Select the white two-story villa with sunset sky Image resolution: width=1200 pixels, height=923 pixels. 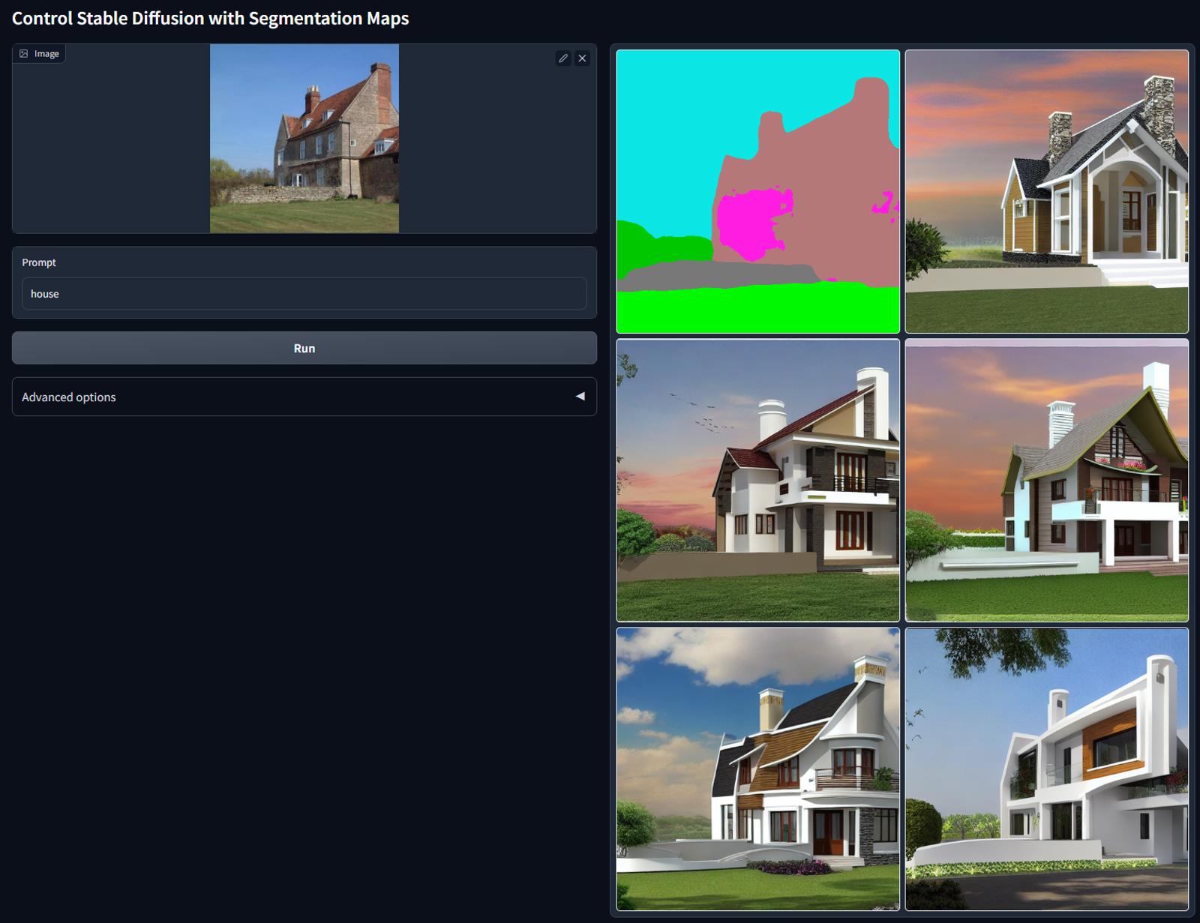(x=757, y=480)
